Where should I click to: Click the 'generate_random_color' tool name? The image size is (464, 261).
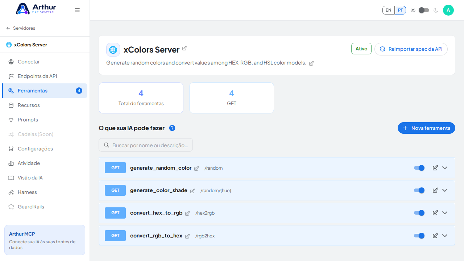(x=161, y=168)
